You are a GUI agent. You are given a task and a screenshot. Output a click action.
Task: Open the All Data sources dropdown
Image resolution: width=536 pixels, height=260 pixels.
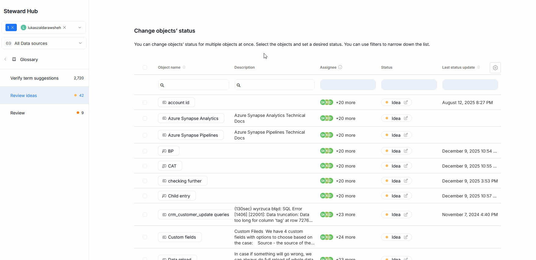click(44, 43)
